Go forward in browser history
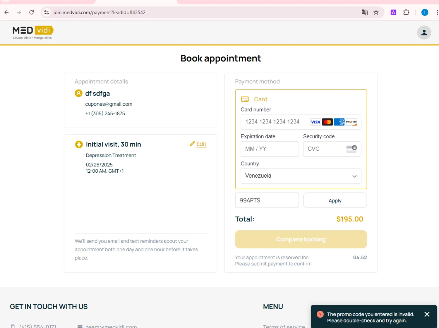The width and height of the screenshot is (439, 328). tap(19, 12)
